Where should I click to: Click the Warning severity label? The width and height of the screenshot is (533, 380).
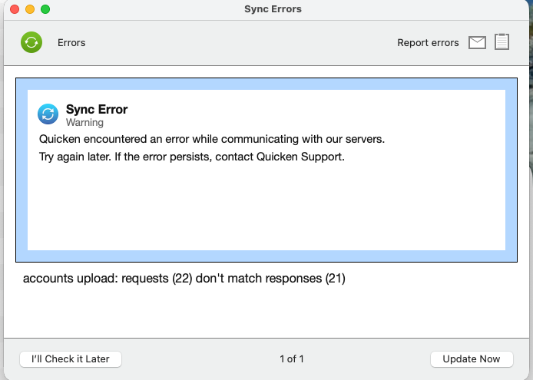(84, 123)
